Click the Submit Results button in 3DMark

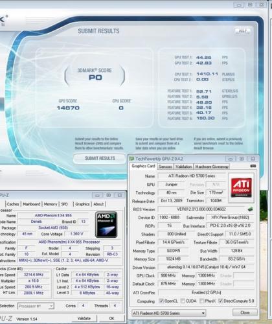[100, 158]
